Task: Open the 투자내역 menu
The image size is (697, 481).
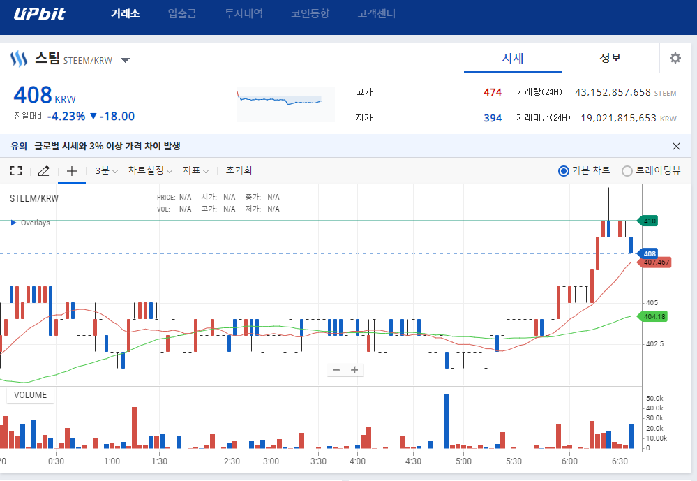Action: point(244,13)
